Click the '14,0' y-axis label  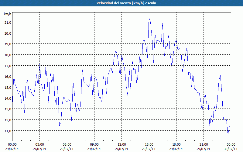tap(8, 98)
